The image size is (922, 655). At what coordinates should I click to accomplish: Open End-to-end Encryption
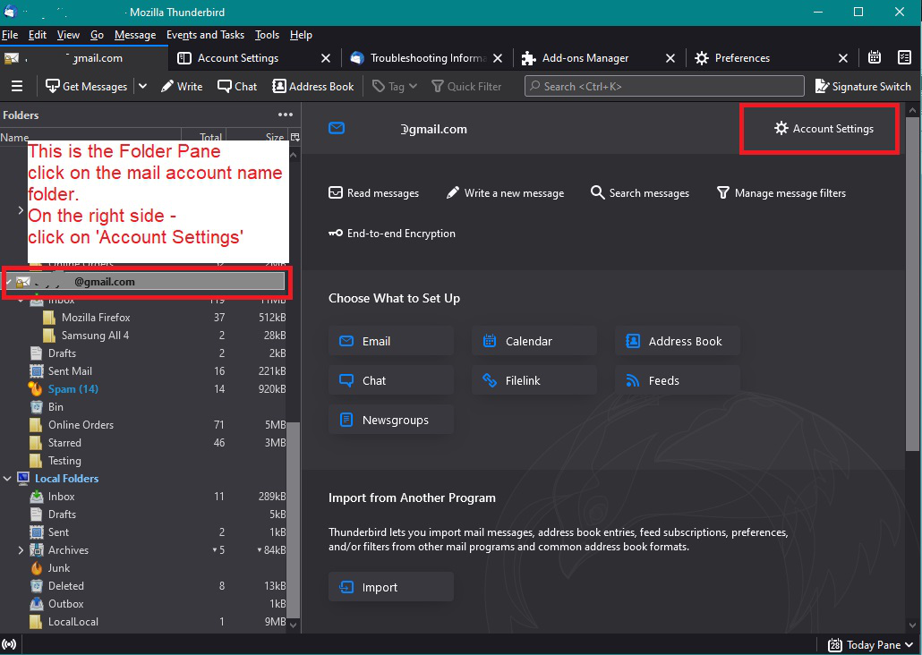click(392, 234)
